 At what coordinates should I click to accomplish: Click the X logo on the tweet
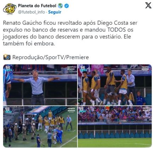pos(148,5)
